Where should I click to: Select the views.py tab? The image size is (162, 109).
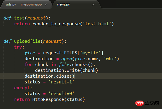click(63, 5)
